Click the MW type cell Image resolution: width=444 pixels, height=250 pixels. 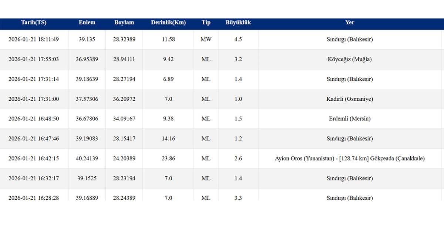(206, 39)
